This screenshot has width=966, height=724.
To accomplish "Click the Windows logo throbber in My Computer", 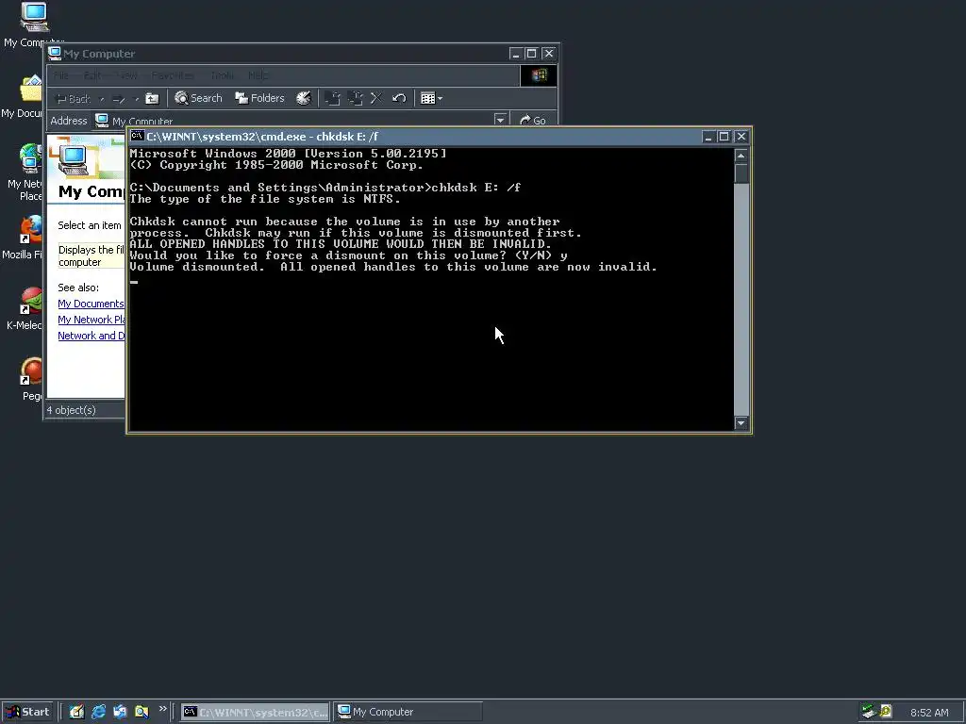I will (539, 75).
